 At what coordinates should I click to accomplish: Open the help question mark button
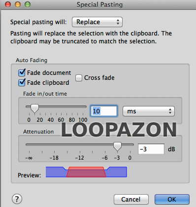[x=17, y=199]
